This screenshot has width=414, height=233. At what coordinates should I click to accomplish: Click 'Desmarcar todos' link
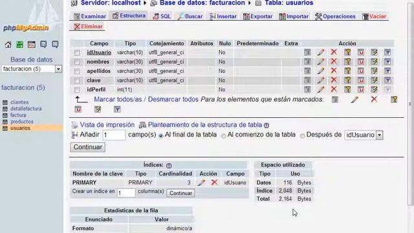(x=173, y=99)
